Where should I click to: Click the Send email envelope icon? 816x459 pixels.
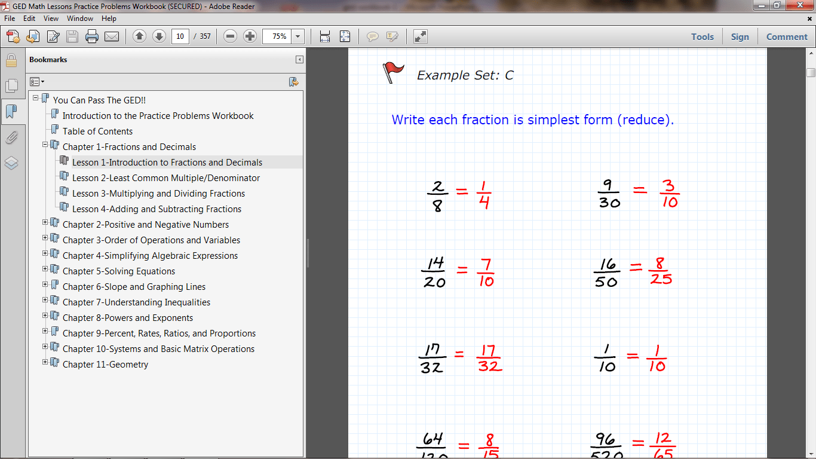tap(112, 36)
